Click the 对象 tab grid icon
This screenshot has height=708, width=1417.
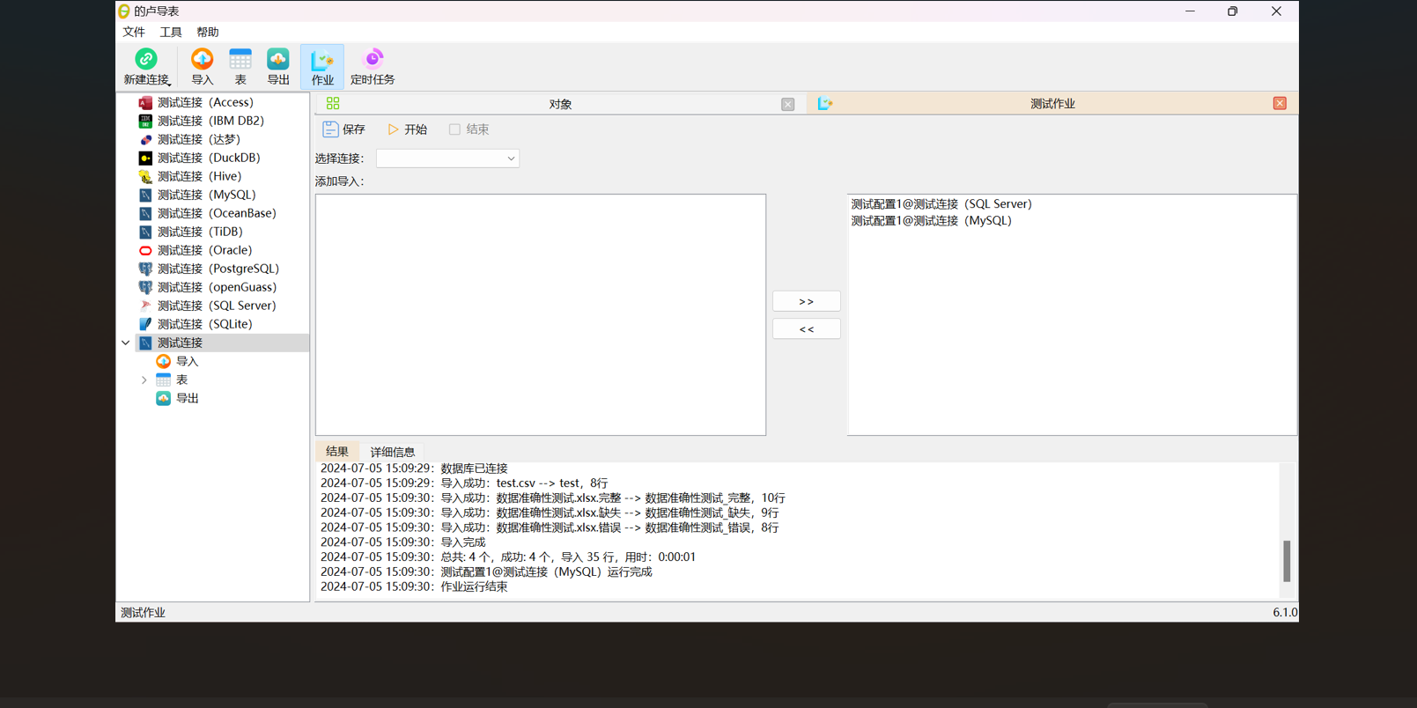coord(333,103)
